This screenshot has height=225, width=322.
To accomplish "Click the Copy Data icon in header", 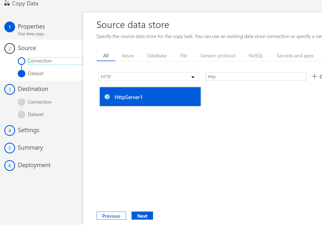I will click(x=7, y=3).
